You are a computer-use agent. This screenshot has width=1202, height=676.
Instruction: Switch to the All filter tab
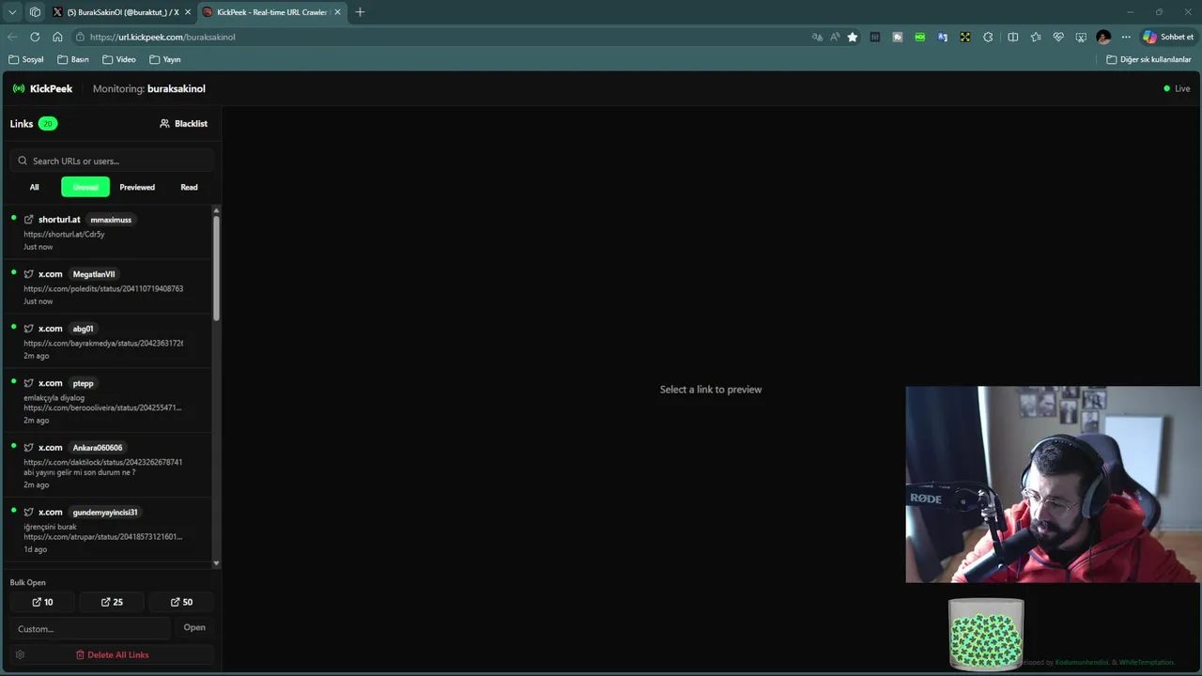click(34, 187)
